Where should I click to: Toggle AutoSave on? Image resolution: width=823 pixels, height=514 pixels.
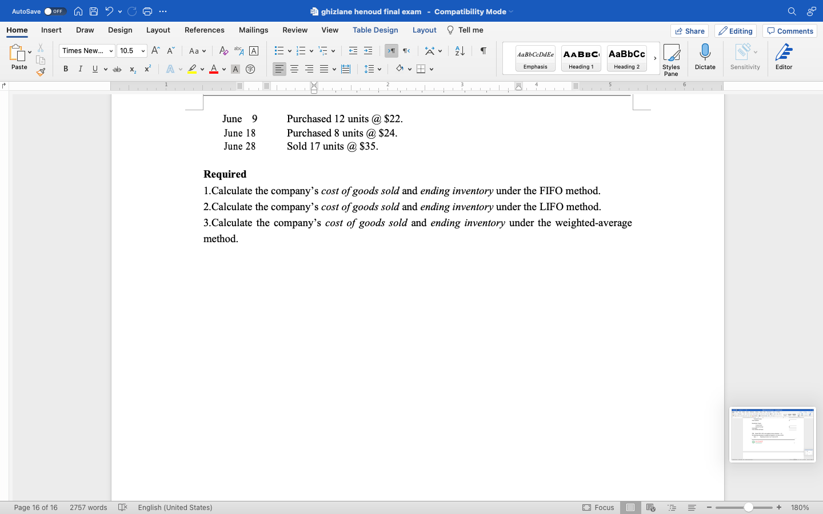(x=54, y=11)
